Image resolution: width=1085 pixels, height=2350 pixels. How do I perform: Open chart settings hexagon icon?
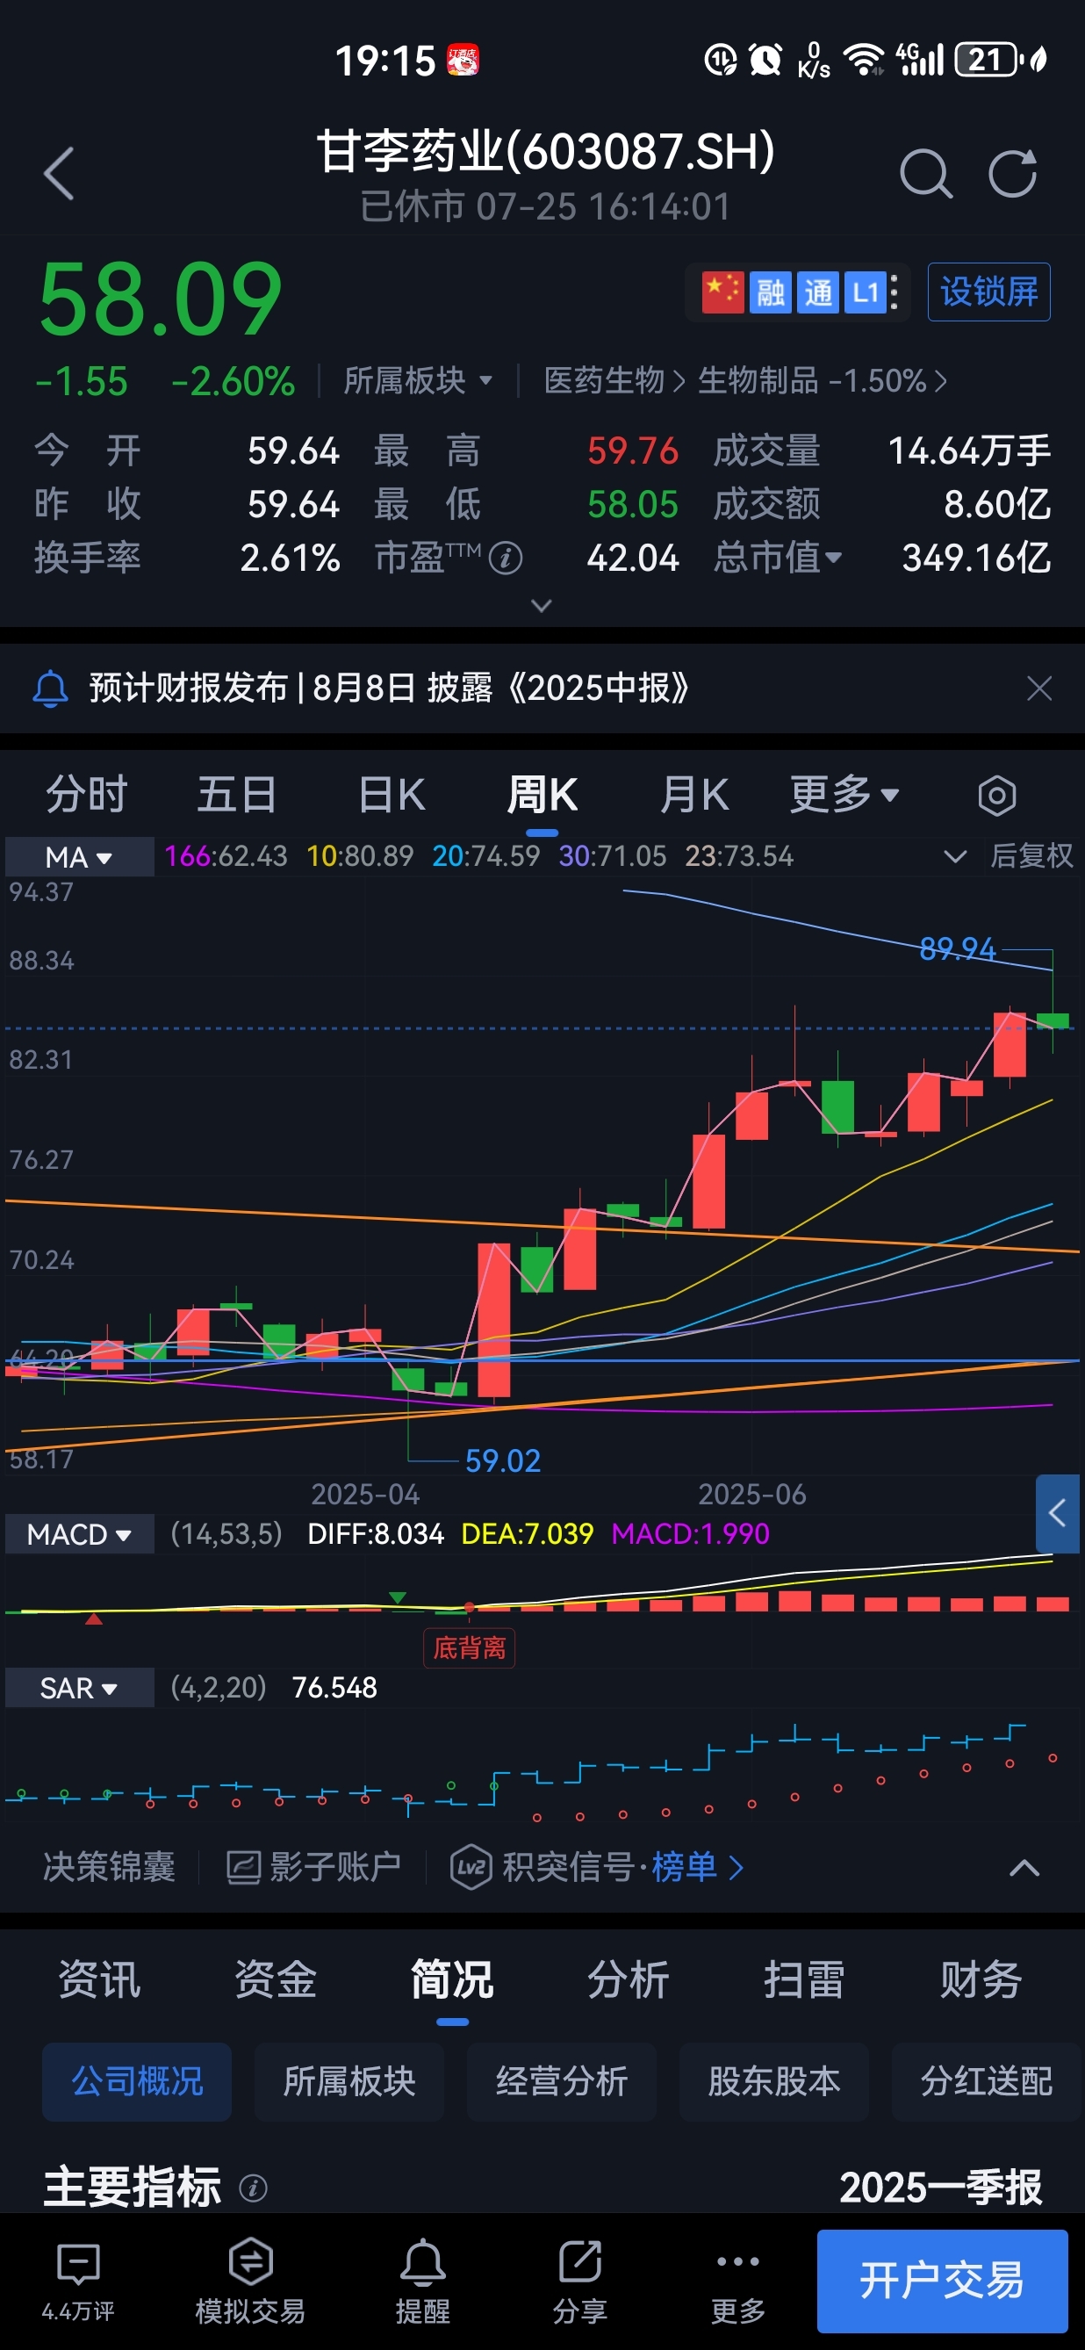click(996, 796)
